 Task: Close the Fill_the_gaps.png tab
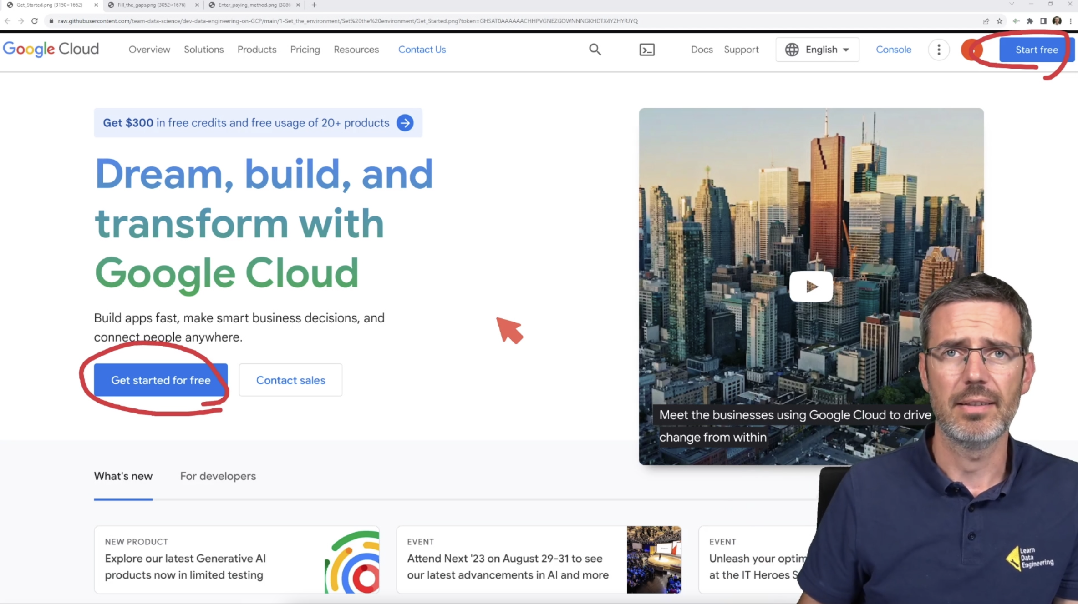(x=197, y=5)
